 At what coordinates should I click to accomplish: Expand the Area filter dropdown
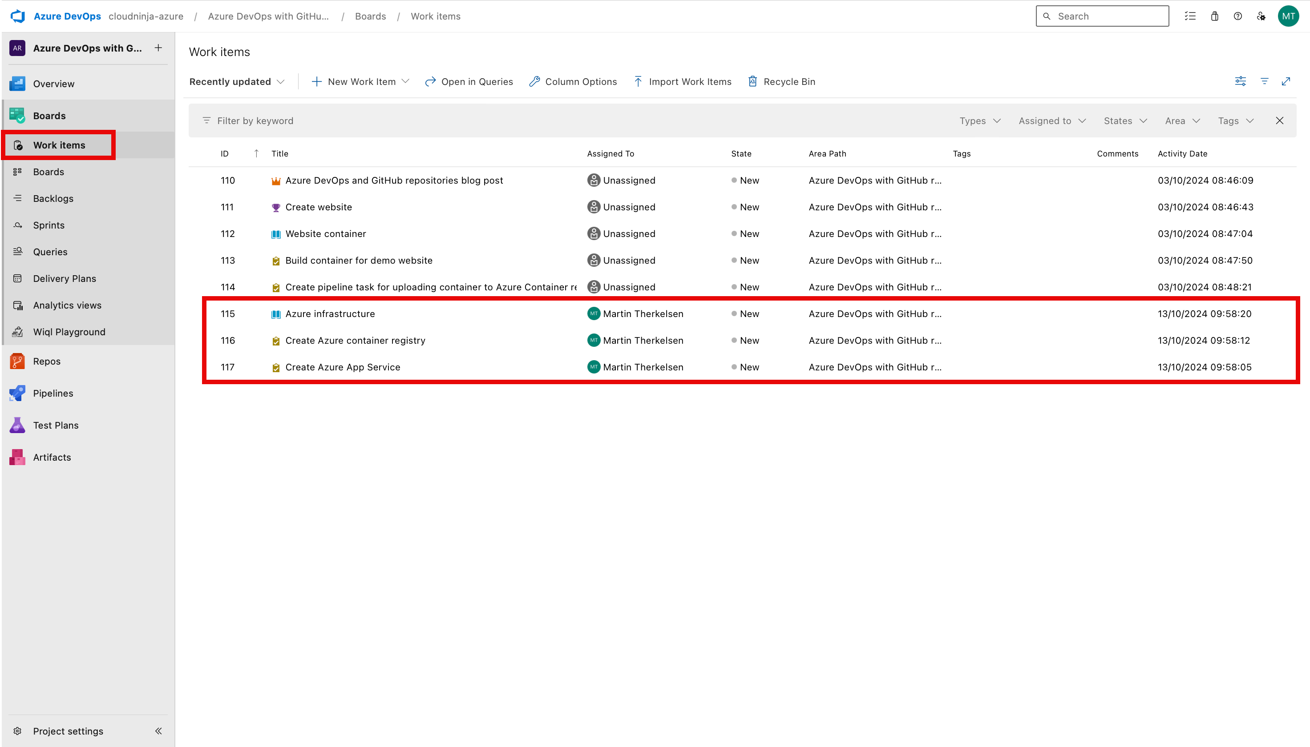[1182, 120]
